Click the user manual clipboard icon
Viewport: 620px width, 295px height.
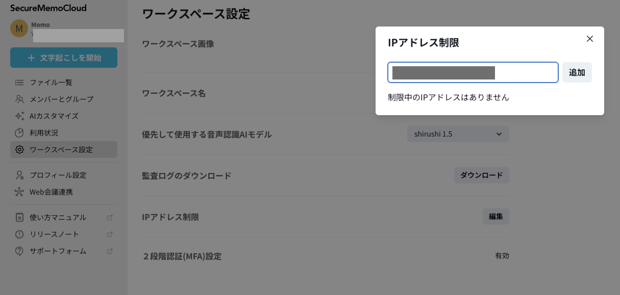click(x=19, y=218)
